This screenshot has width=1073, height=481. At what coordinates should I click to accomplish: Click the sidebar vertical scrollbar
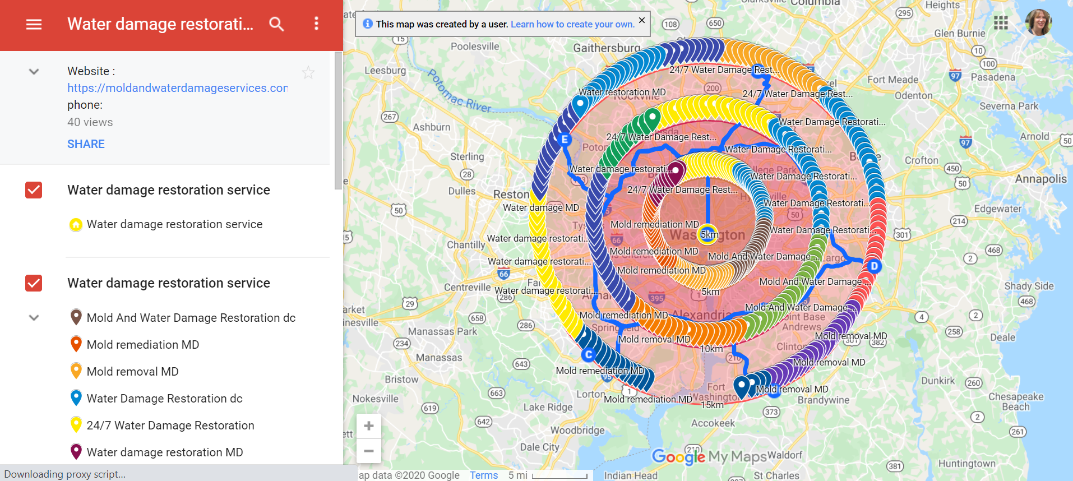(x=338, y=121)
